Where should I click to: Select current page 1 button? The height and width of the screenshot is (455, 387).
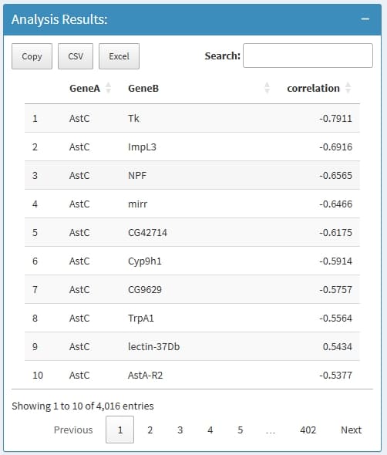tap(119, 430)
